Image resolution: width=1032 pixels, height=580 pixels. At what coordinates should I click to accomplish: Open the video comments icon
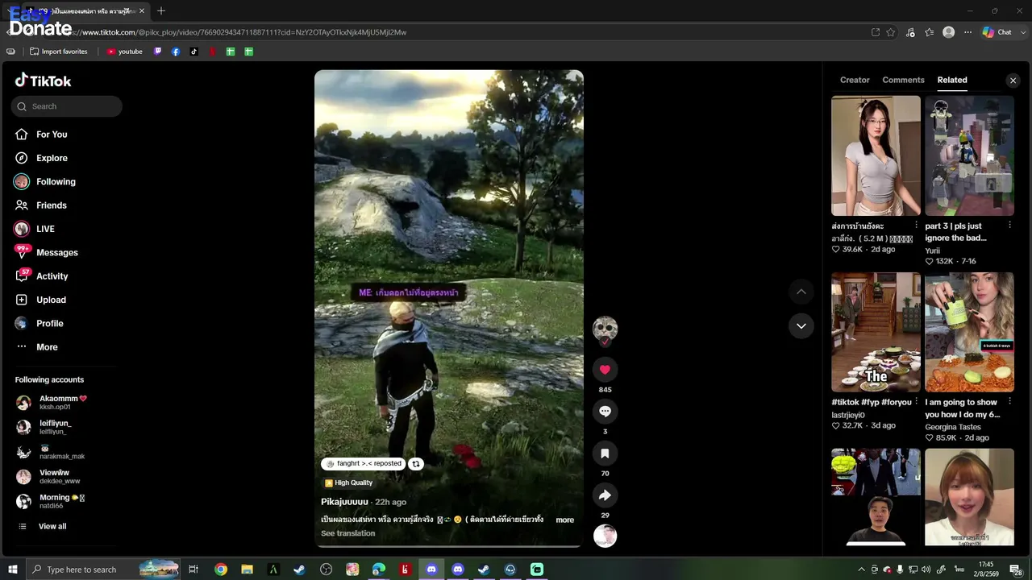[605, 412]
